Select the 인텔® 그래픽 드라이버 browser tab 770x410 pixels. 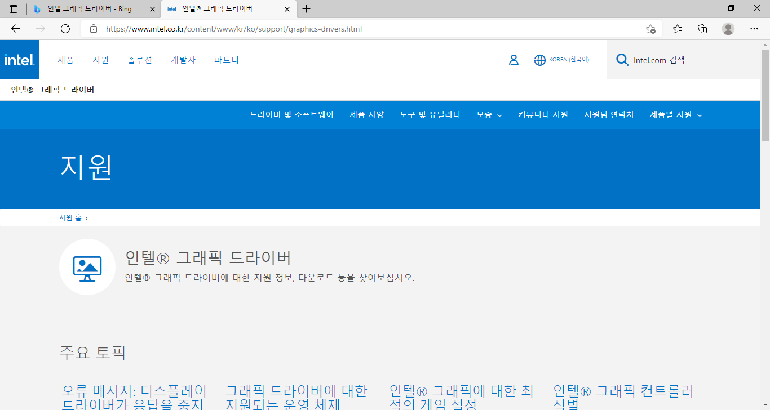click(228, 9)
